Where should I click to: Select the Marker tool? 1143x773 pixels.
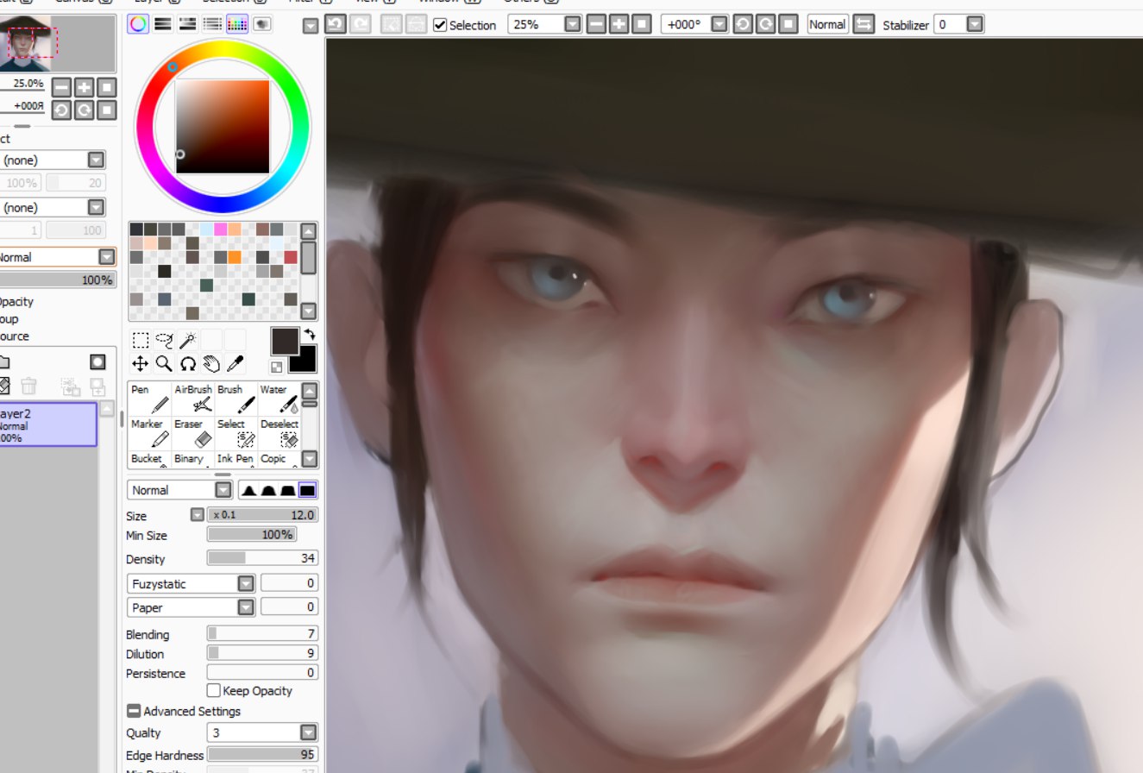click(150, 433)
